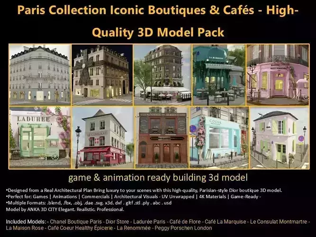Image resolution: width=316 pixels, height=237 pixels.
Task: Click the 'Designed from a Real Architectural Plan' bullet
Action: [x=144, y=190]
